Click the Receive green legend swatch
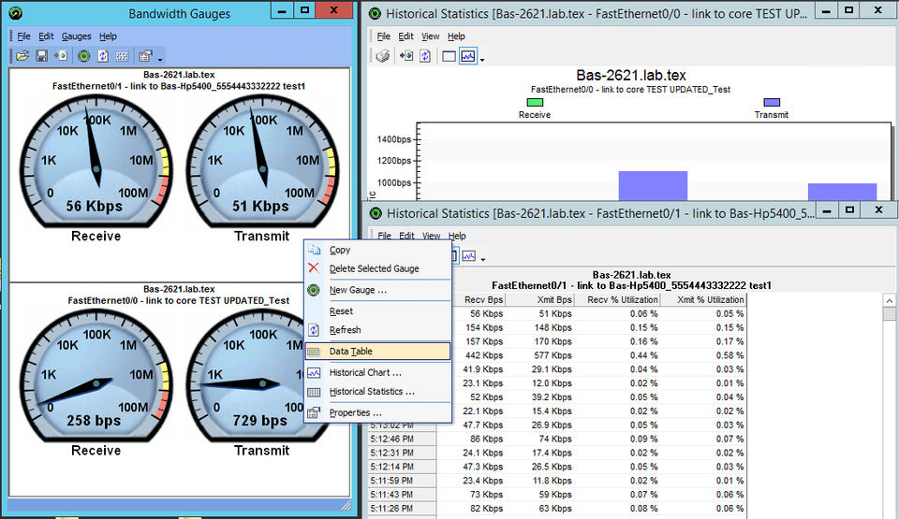The height and width of the screenshot is (519, 899). (535, 103)
